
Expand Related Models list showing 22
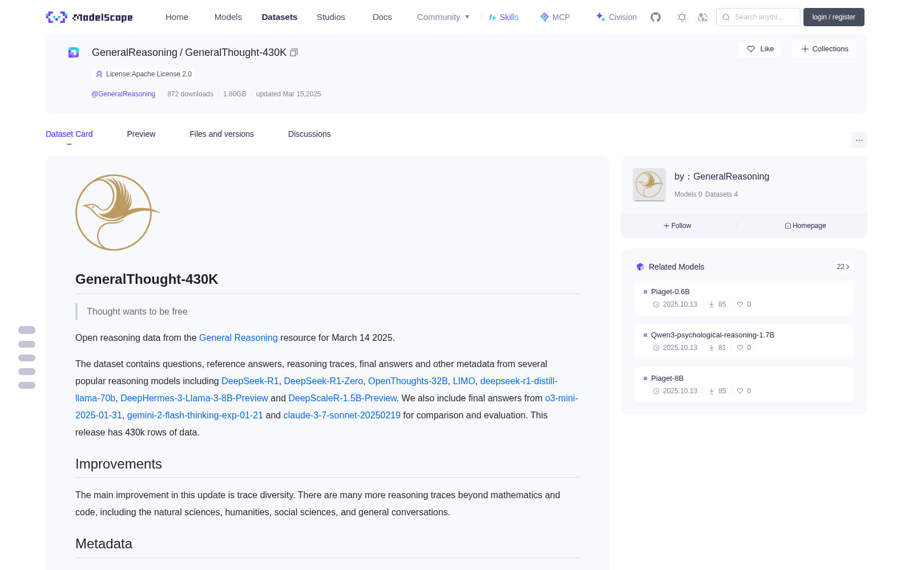tap(843, 267)
